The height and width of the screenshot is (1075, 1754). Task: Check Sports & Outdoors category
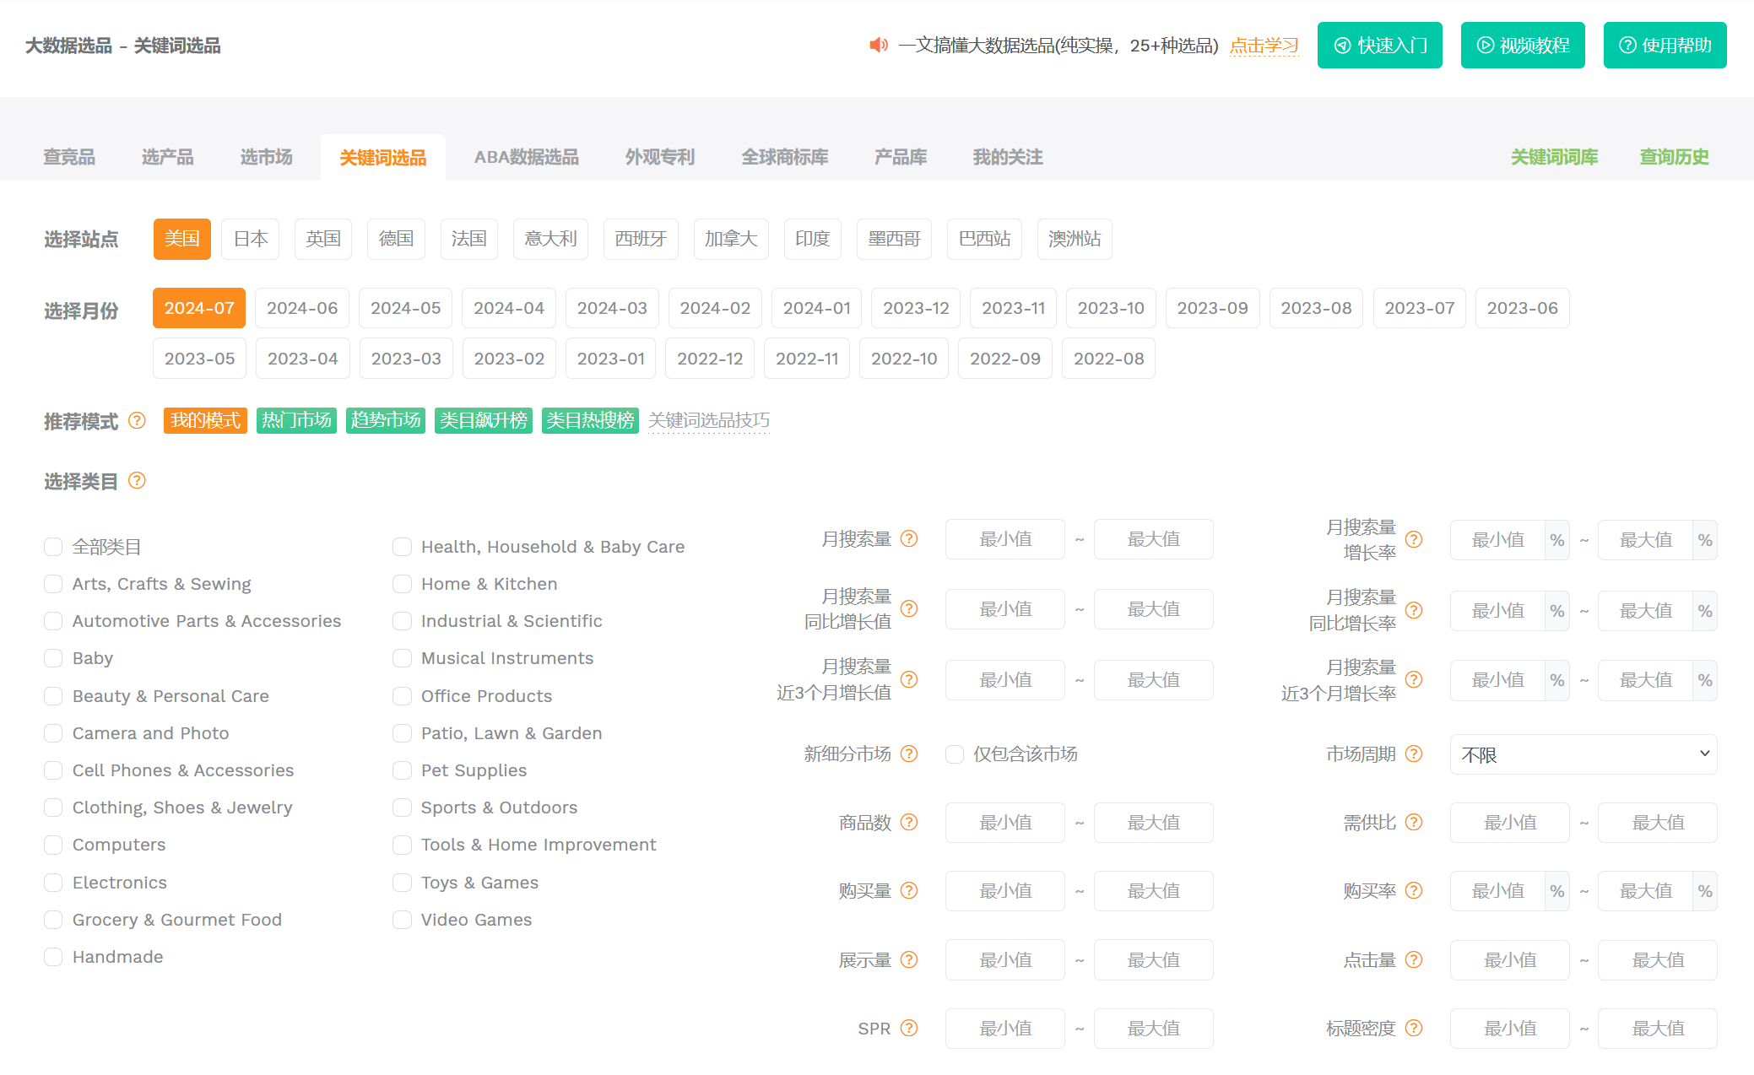click(402, 808)
